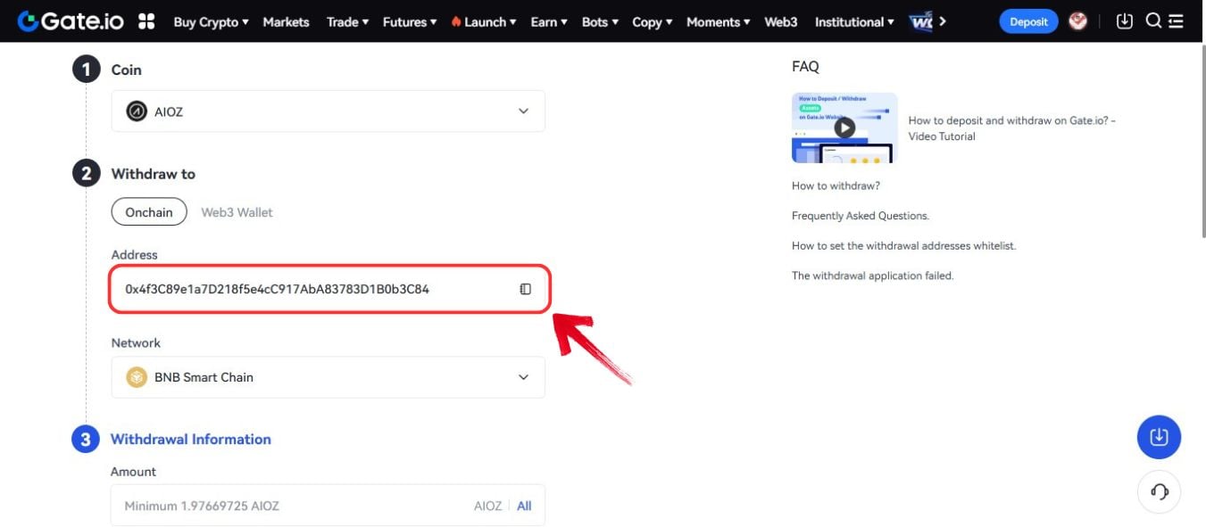Click the right arrow to scroll nav
This screenshot has height=527, width=1206.
click(x=944, y=21)
